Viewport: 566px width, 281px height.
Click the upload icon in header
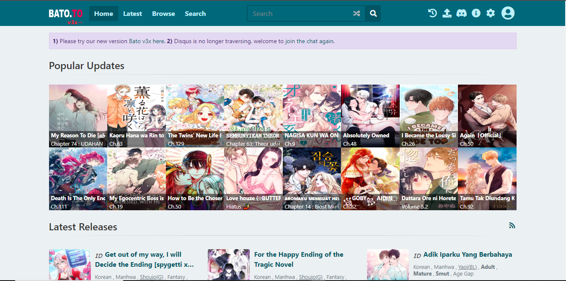coord(447,13)
